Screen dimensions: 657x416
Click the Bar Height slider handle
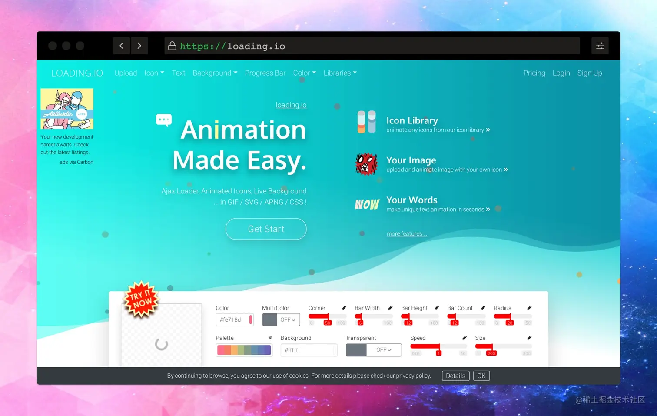click(408, 319)
